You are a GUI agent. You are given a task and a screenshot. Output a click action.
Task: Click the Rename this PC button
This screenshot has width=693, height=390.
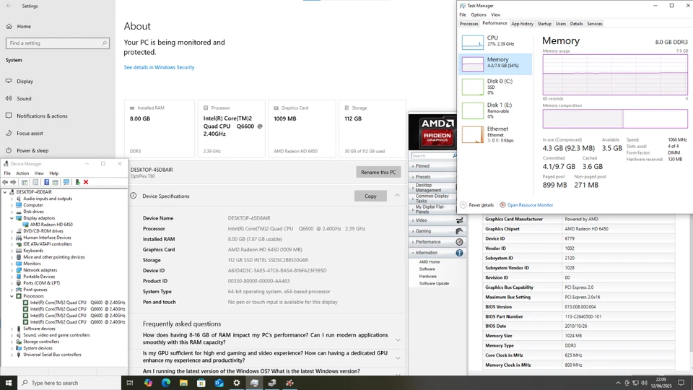click(378, 172)
